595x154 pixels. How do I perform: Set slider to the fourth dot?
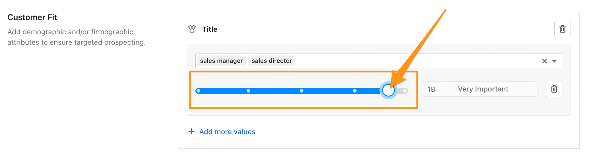click(355, 91)
